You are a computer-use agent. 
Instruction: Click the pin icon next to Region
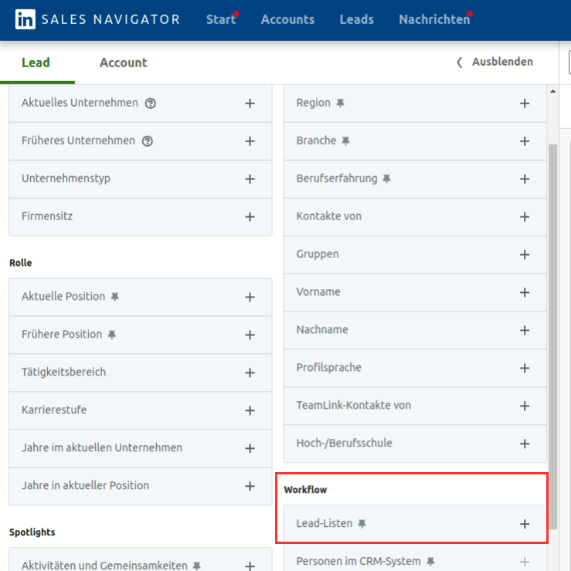340,103
